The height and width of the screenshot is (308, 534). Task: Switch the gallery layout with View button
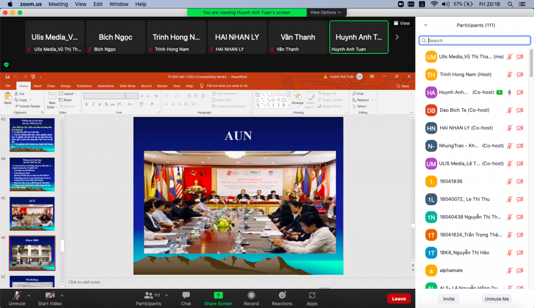402,23
